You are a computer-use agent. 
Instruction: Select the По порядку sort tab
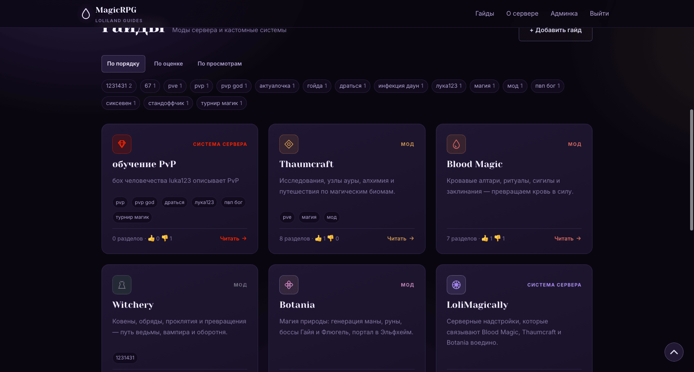pos(123,64)
